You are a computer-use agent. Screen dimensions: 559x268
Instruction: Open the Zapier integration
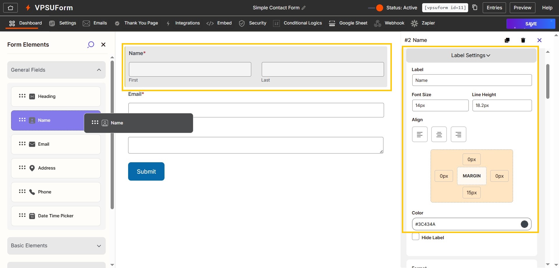[423, 23]
